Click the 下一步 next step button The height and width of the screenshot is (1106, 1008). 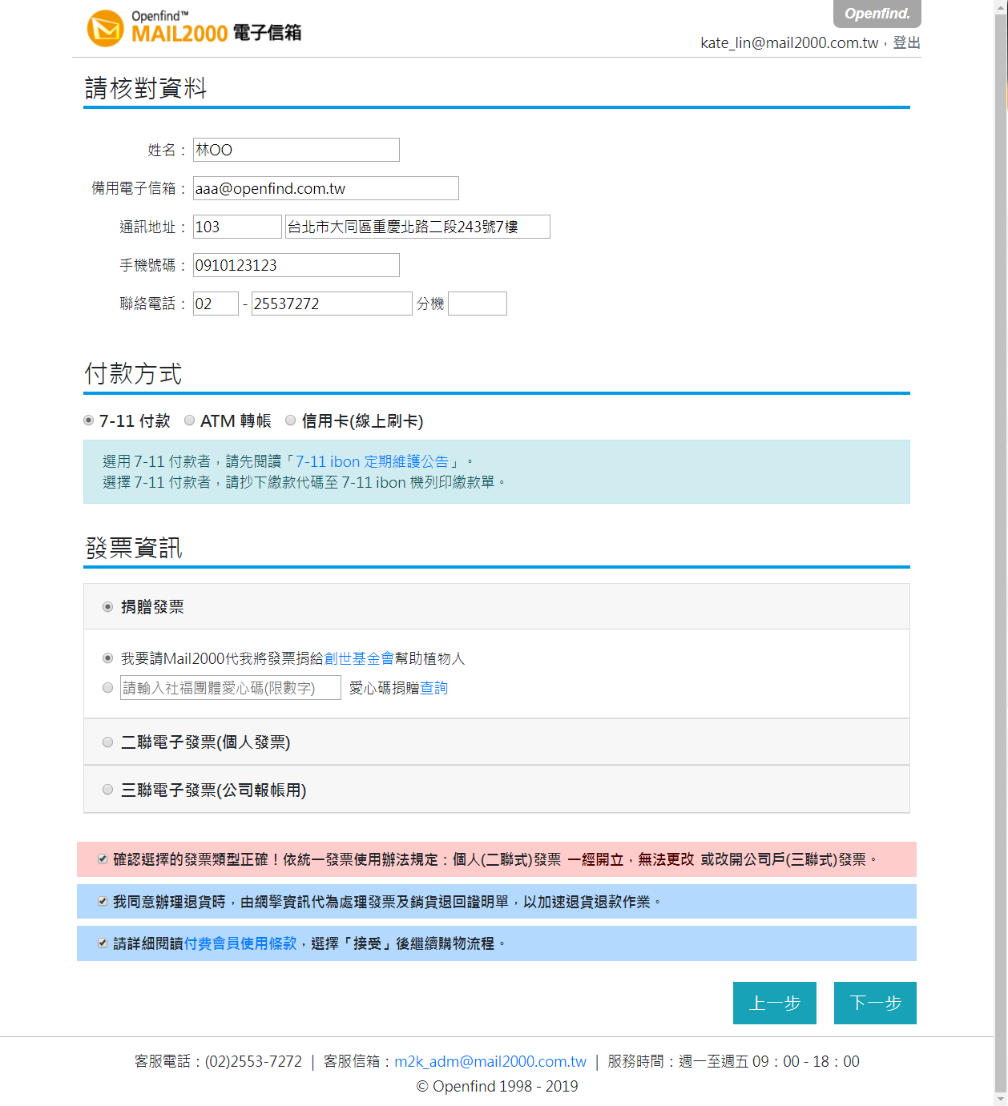click(875, 1003)
